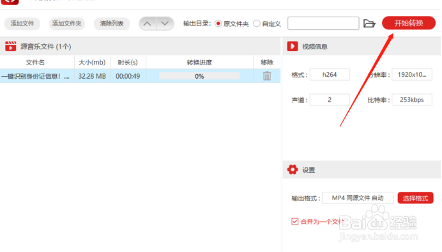Click the 1920x10... resolution field
This screenshot has width=442, height=252.
click(x=412, y=75)
